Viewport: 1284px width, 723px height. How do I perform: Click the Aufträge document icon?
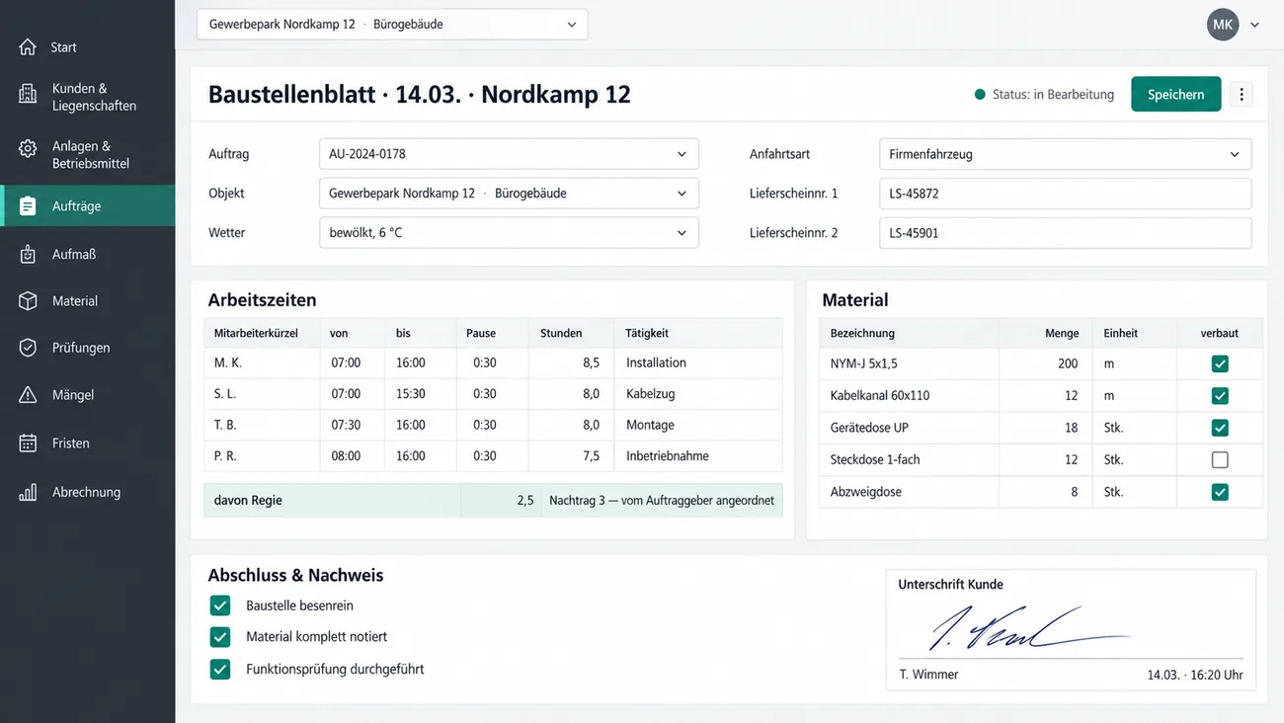click(x=28, y=205)
